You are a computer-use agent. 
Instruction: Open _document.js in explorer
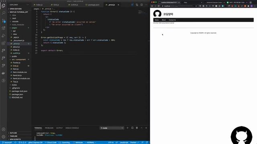(x=18, y=40)
